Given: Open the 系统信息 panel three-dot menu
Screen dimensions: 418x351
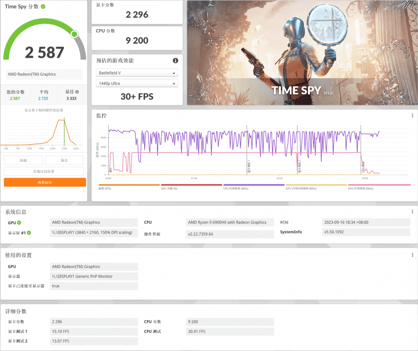Looking at the screenshot, I should (x=413, y=212).
